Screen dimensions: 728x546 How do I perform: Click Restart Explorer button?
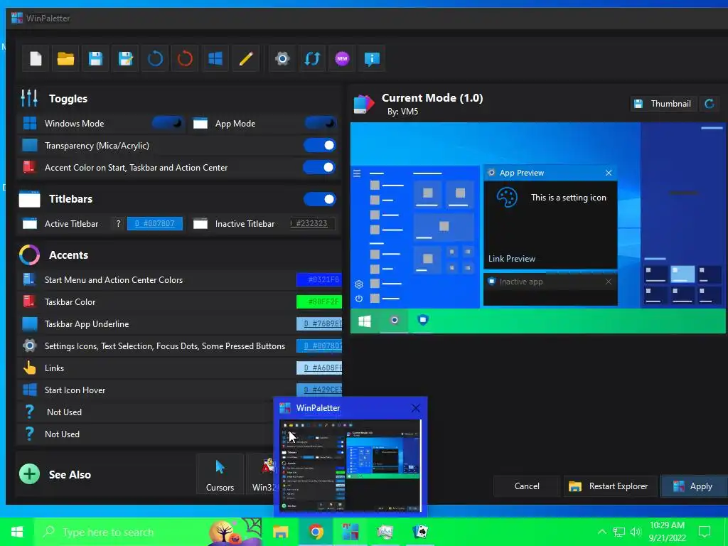(610, 486)
